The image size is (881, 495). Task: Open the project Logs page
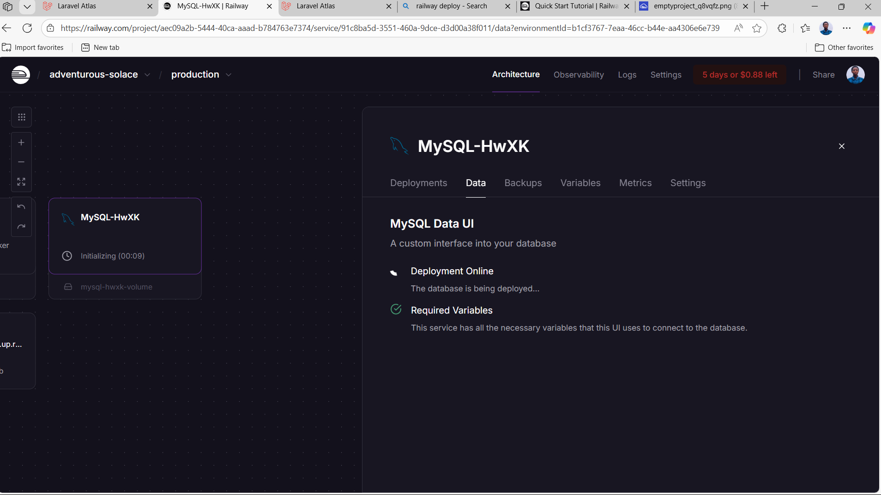(x=627, y=75)
